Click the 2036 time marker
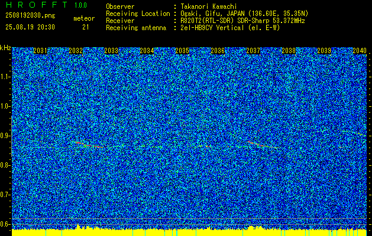The image size is (372, 236). click(218, 51)
